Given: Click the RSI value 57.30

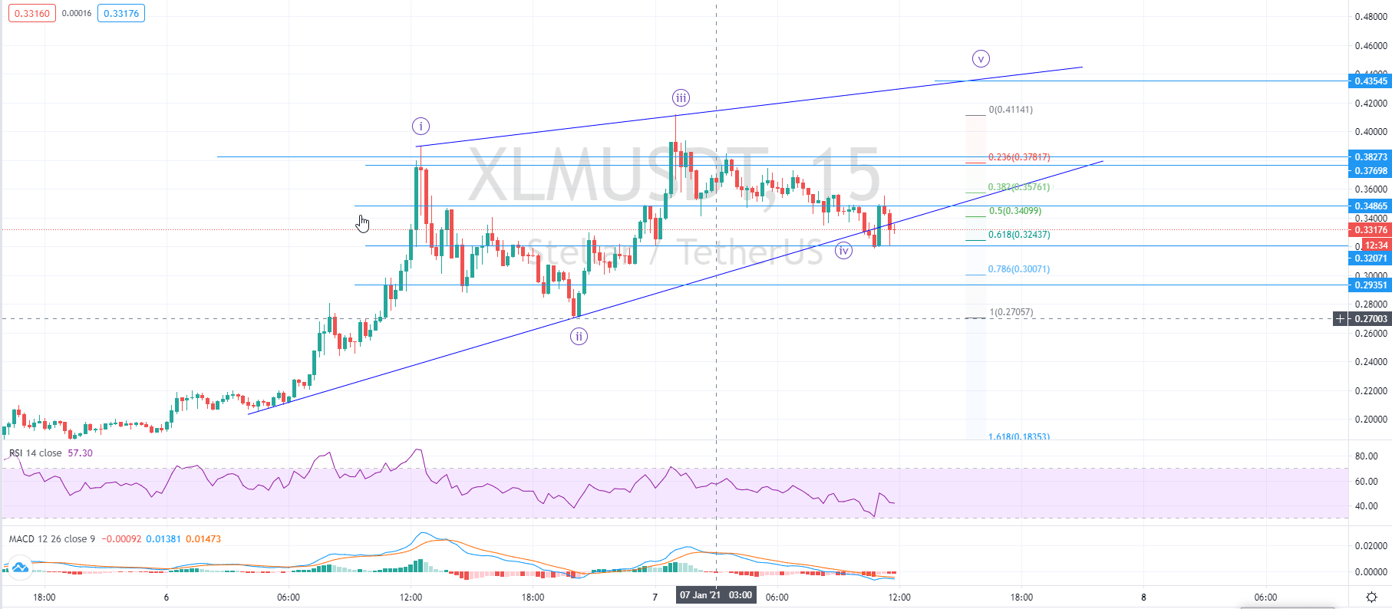Looking at the screenshot, I should [80, 453].
